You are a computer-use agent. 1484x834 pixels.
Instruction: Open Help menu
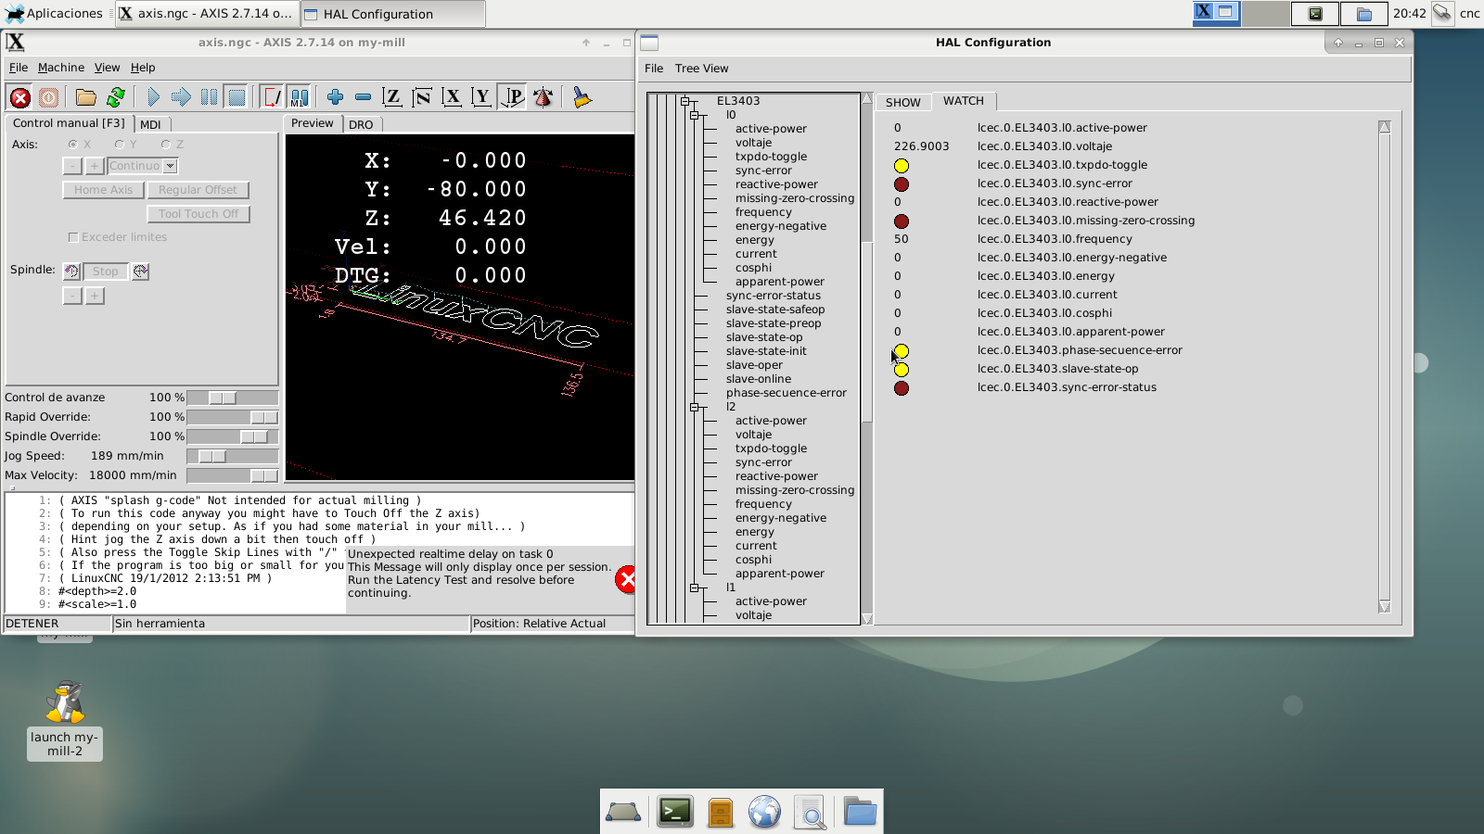point(143,68)
